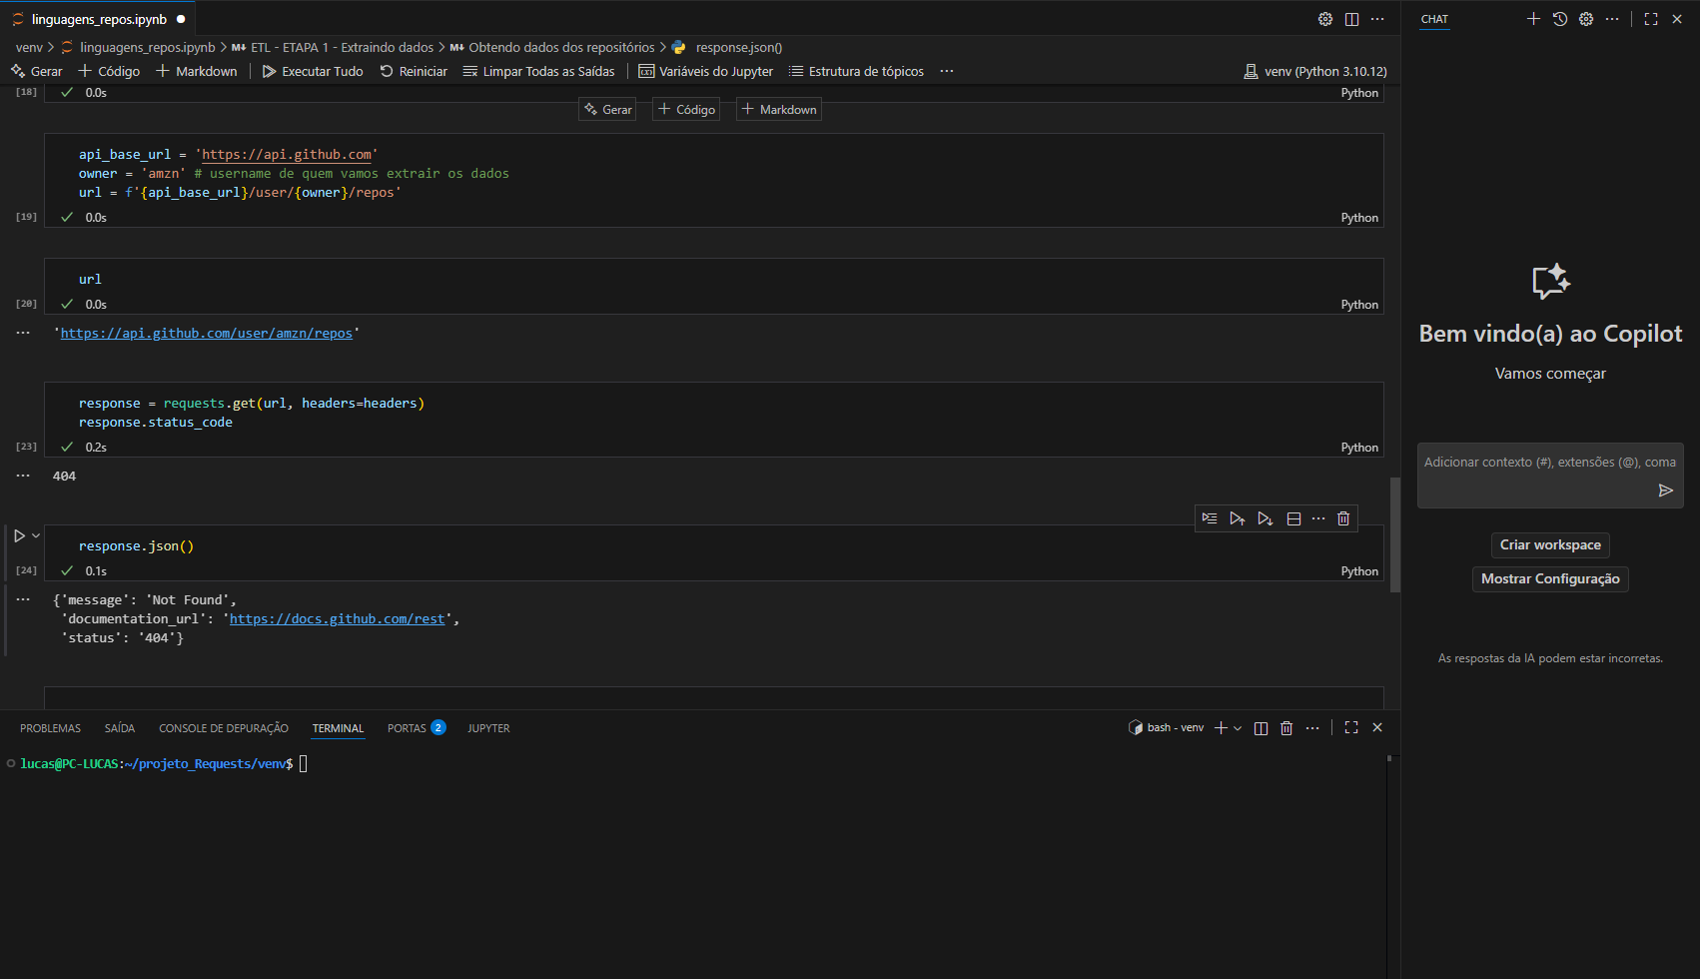Run by line icon in cell toolbar
Screen dimensions: 1700x979
coord(1210,518)
